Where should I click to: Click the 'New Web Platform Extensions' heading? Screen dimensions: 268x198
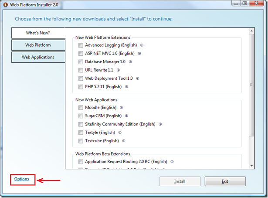(103, 38)
